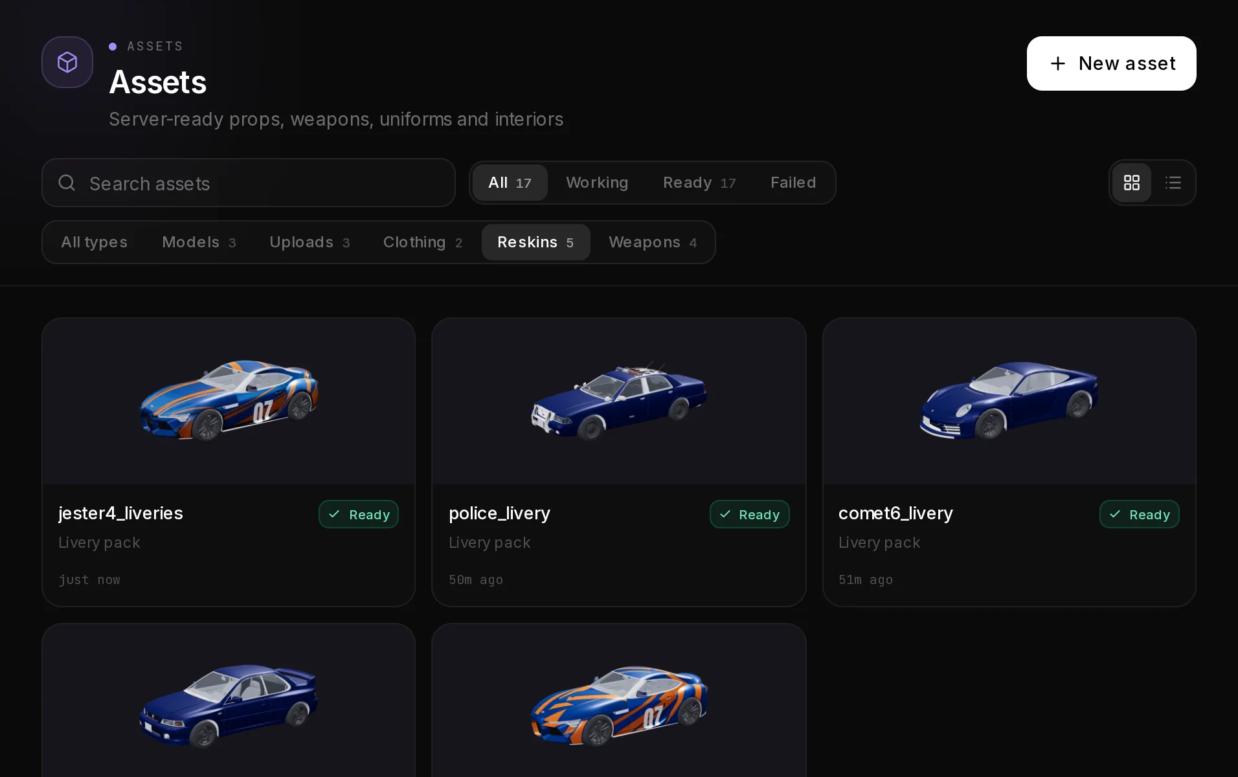Click the 'just now' timestamp

[x=89, y=580]
